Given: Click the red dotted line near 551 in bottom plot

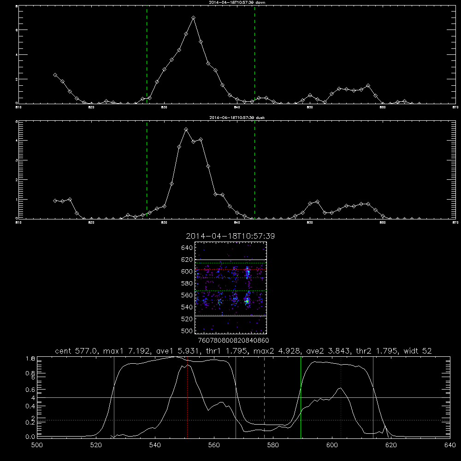Looking at the screenshot, I should (x=188, y=397).
